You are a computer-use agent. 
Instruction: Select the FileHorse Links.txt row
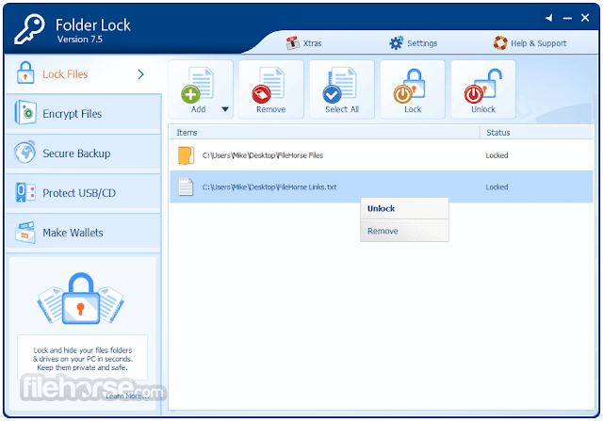(x=382, y=186)
